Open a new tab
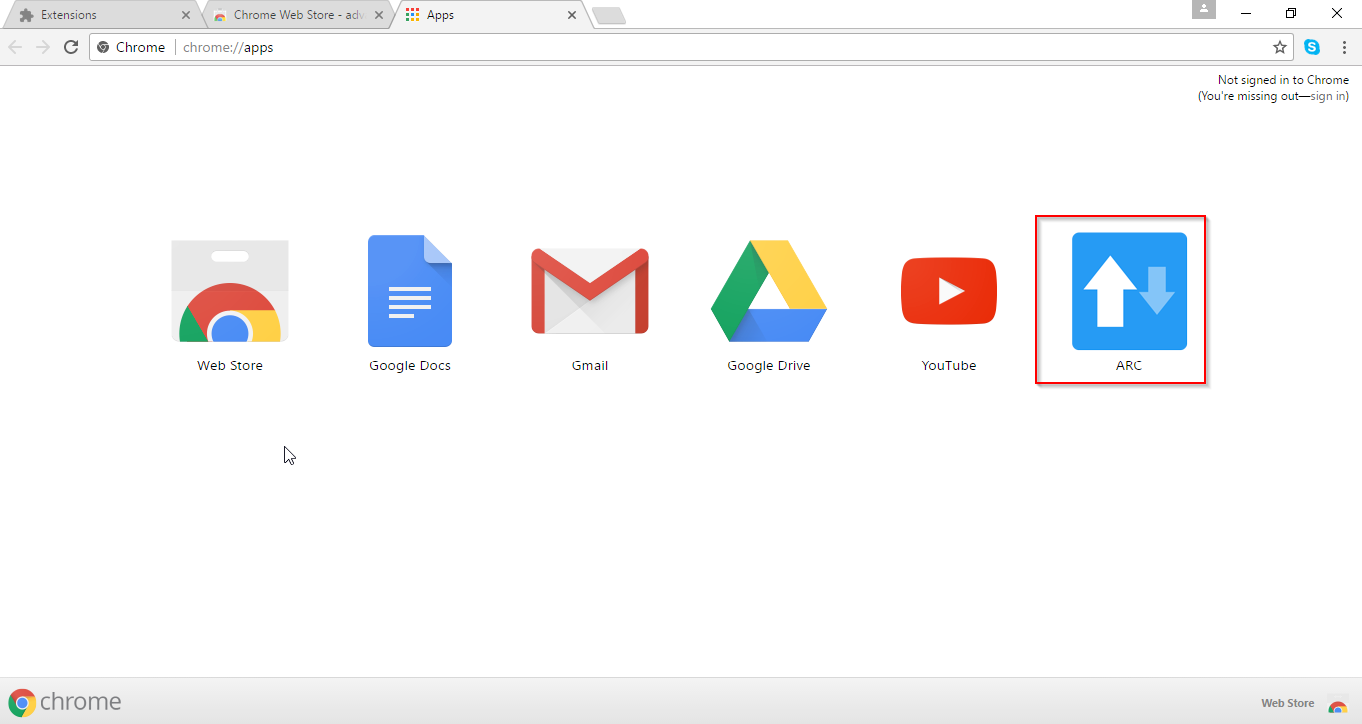Viewport: 1362px width, 724px height. [609, 15]
